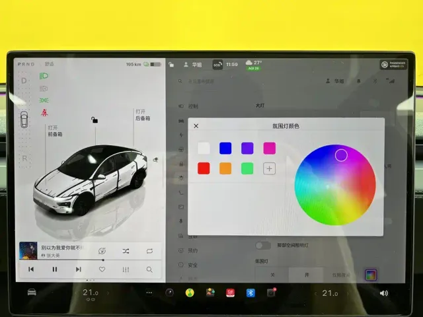Screen dimensions: 423x317
Task: Open the camera app with red badge
Action: pyautogui.click(x=271, y=293)
